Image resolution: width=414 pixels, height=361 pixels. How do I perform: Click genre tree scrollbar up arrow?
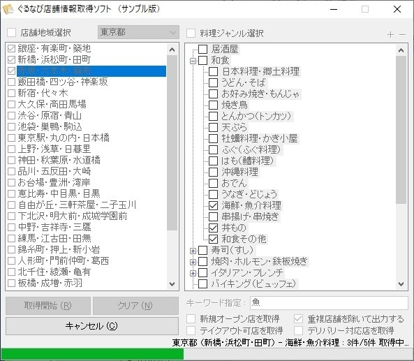[401, 50]
